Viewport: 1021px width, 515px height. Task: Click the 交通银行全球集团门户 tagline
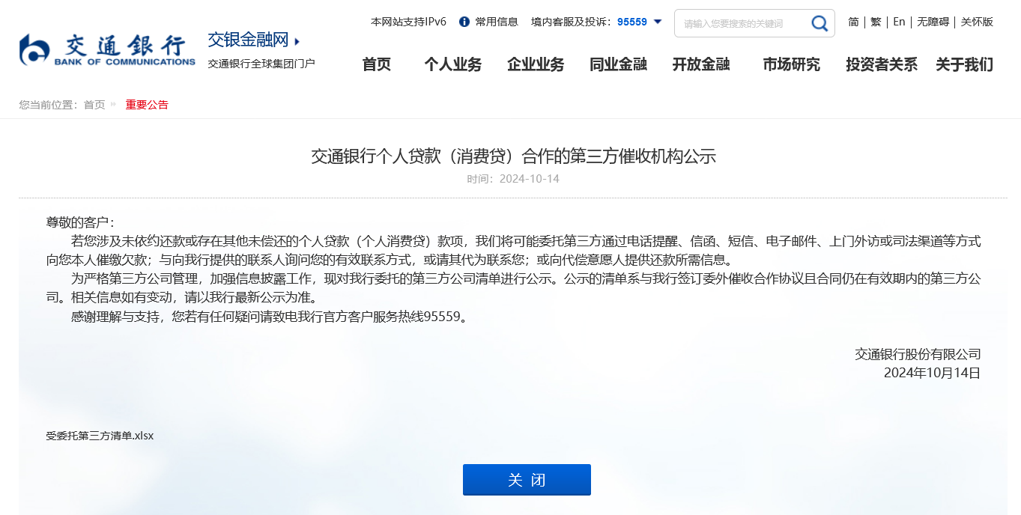pos(261,64)
